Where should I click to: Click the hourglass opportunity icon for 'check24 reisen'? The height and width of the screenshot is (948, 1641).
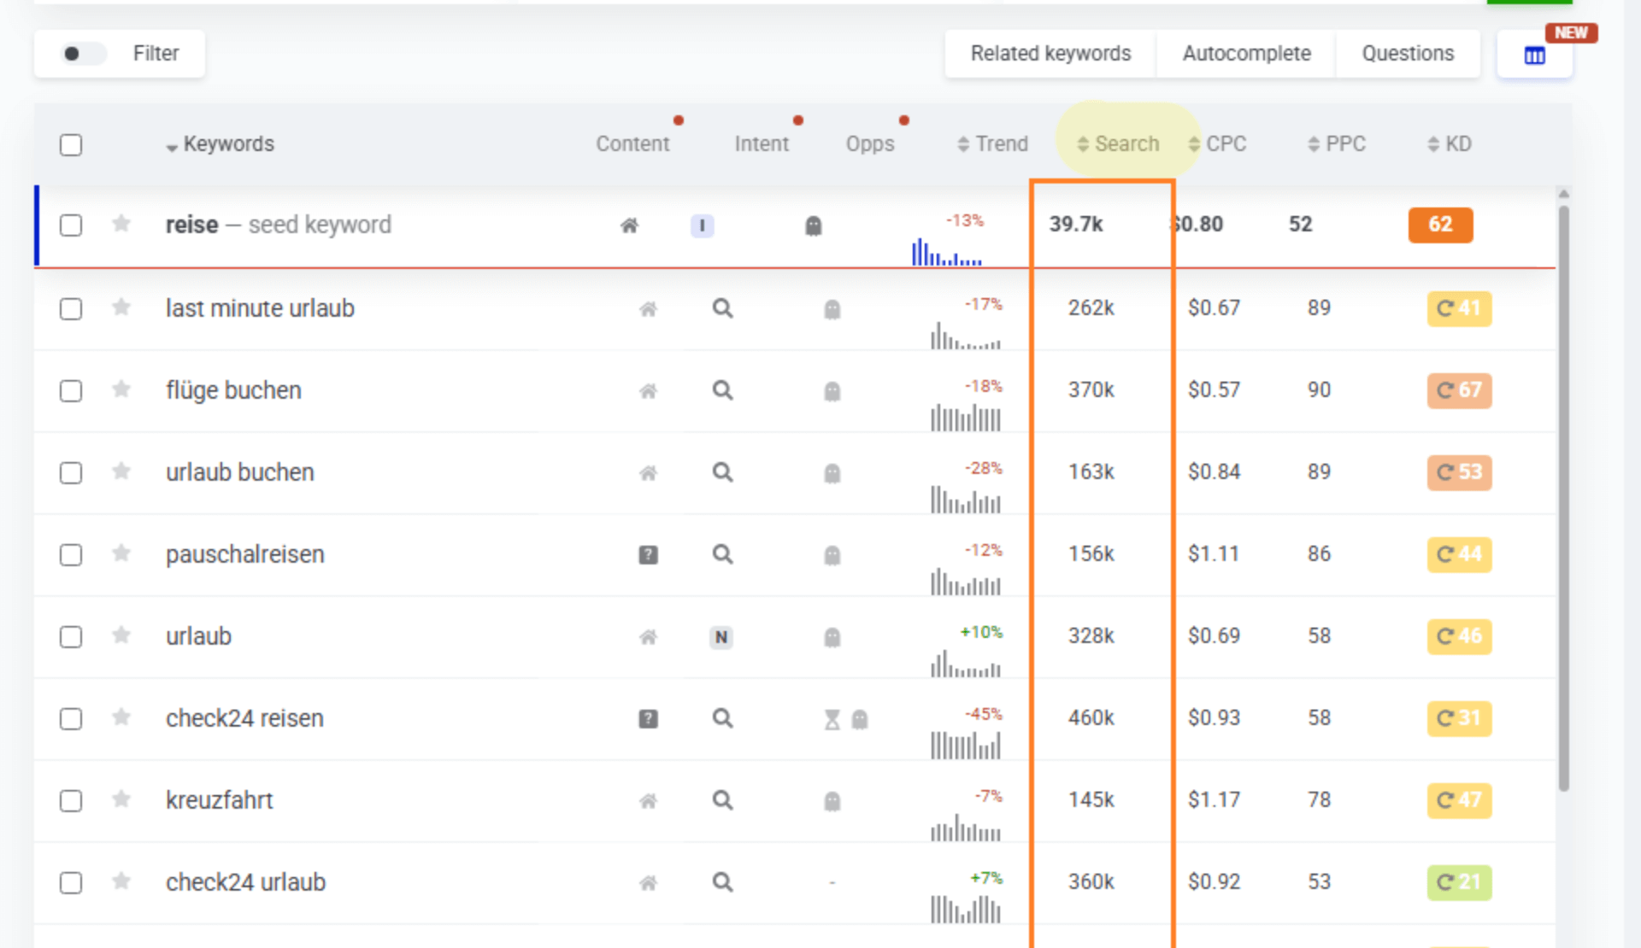832,720
